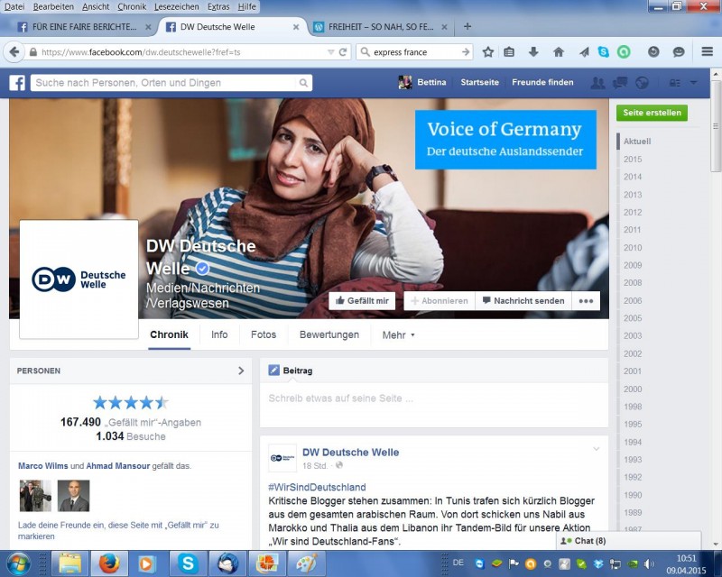Click the Gefällt mir button
This screenshot has height=577, width=722.
point(362,301)
